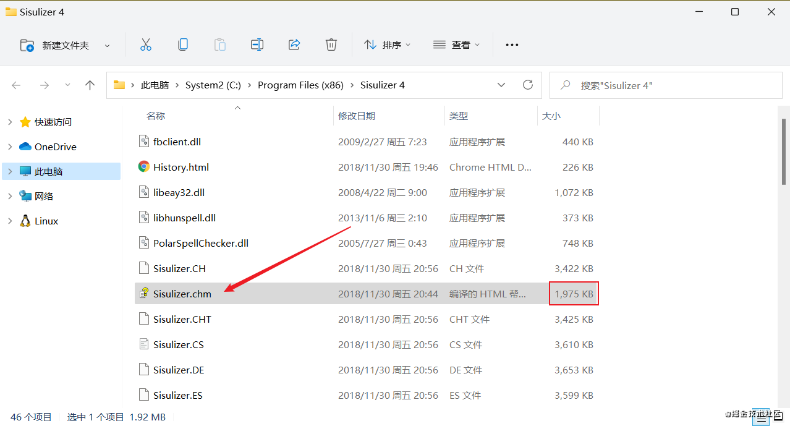The image size is (790, 426).
Task: Click Sisulizer 4 in the breadcrumb
Action: point(383,85)
